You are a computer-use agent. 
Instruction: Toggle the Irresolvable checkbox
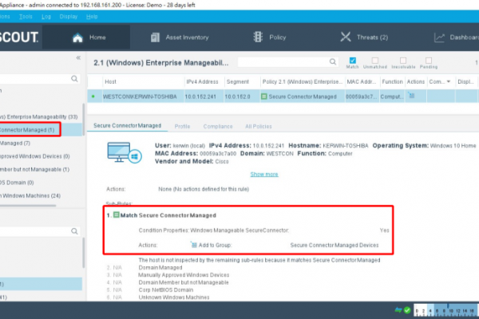(x=403, y=60)
